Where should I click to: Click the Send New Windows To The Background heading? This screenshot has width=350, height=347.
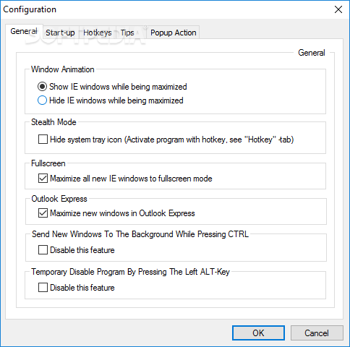tap(140, 234)
